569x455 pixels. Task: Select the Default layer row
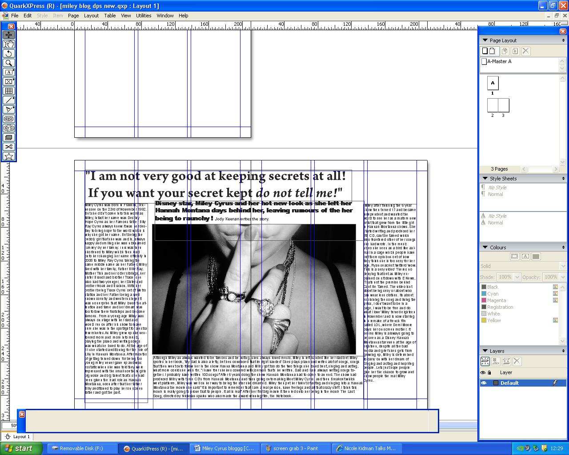pyautogui.click(x=523, y=383)
